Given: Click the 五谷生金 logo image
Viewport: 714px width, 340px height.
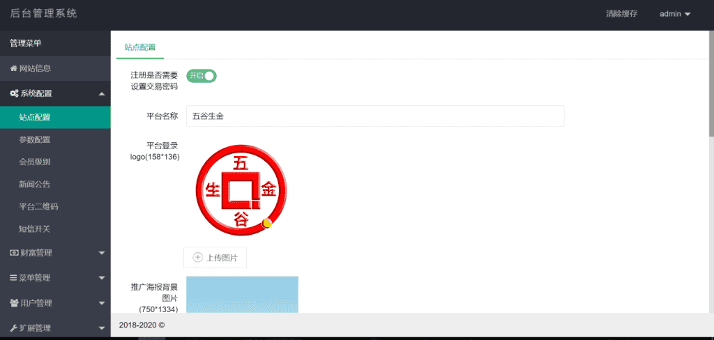Looking at the screenshot, I should [x=241, y=190].
